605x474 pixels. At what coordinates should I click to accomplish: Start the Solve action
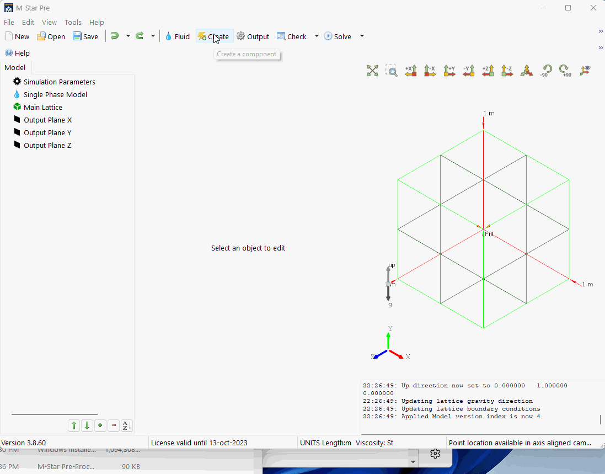coord(338,36)
